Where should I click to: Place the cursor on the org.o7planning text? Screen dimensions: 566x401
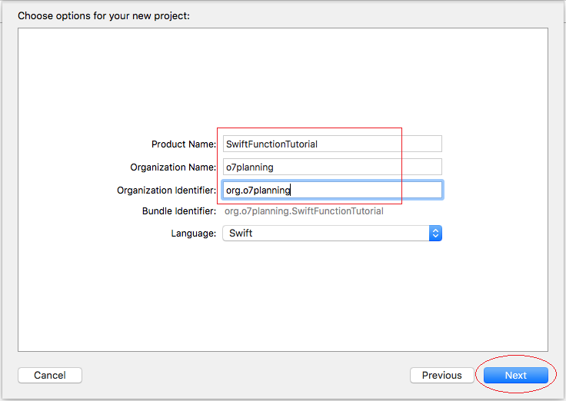[258, 191]
